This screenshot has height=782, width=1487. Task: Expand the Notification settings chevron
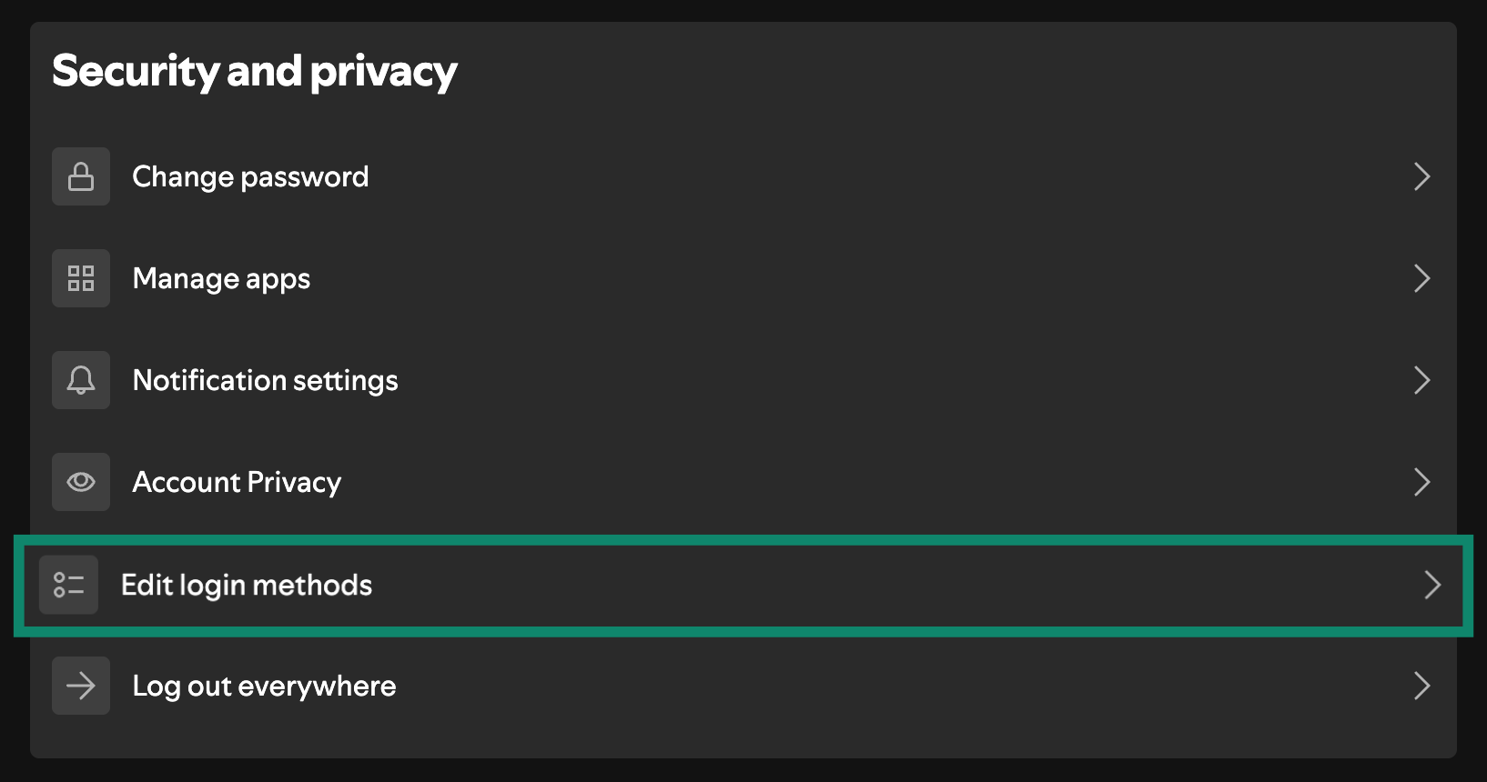click(1421, 381)
